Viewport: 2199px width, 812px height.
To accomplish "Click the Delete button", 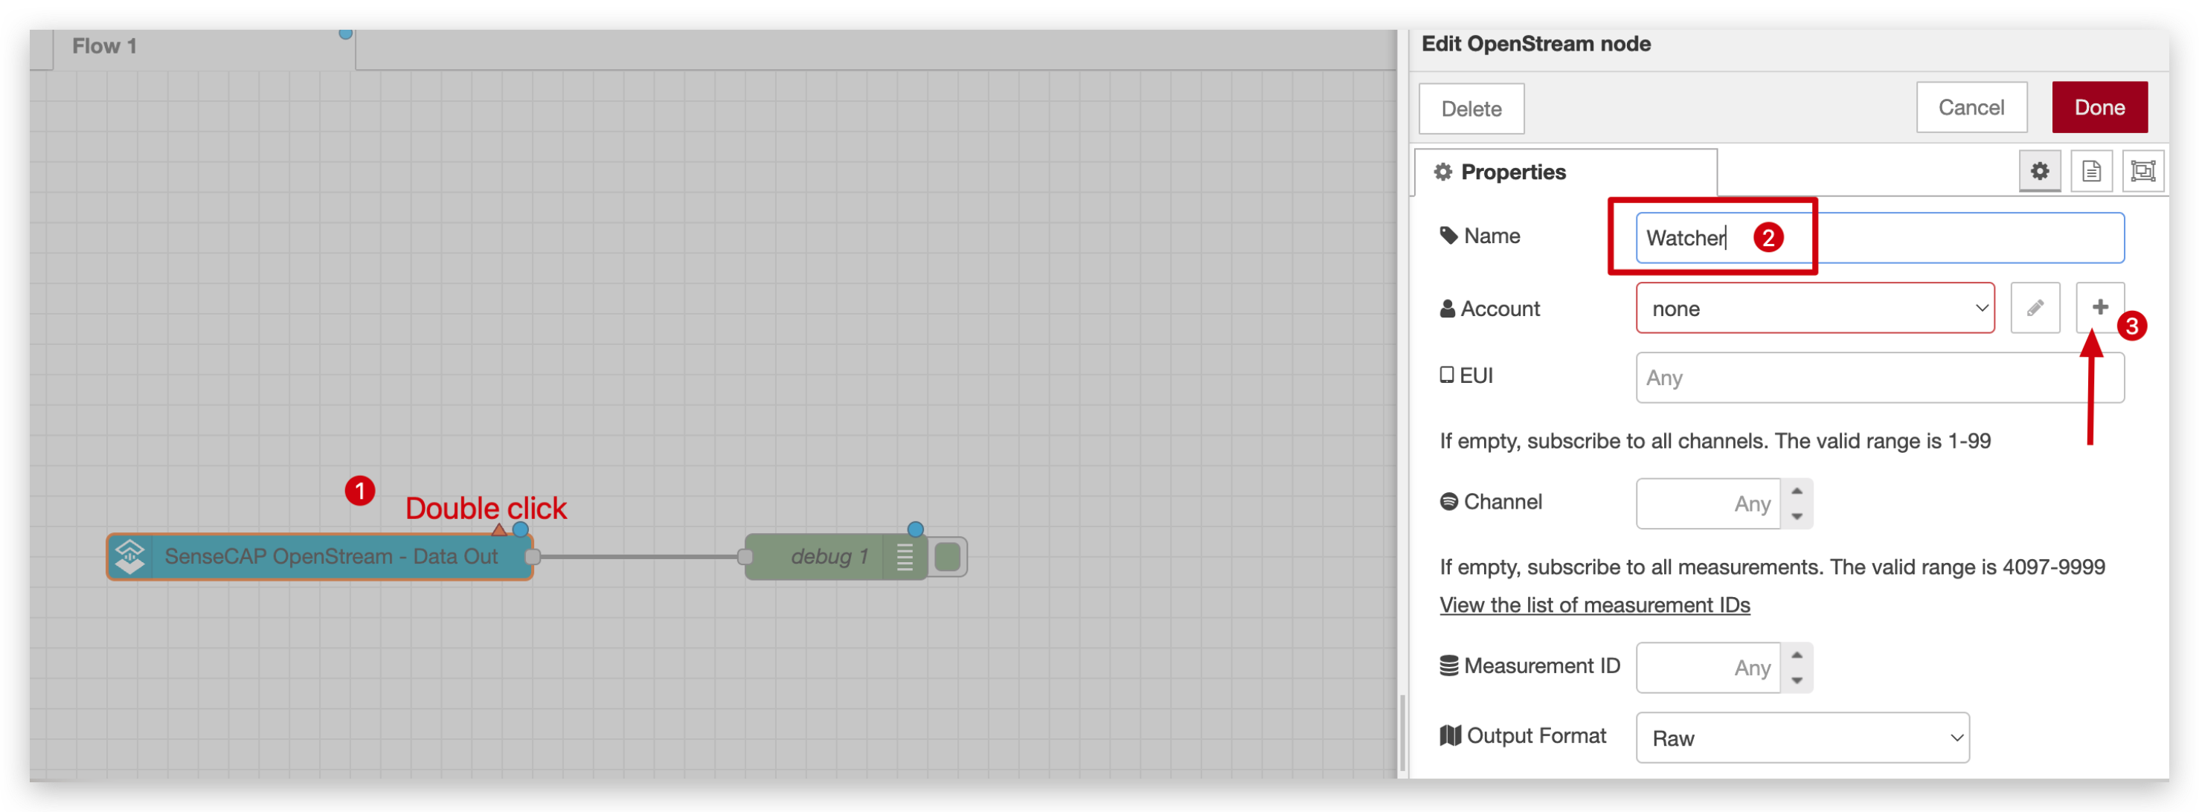I will pyautogui.click(x=1471, y=109).
